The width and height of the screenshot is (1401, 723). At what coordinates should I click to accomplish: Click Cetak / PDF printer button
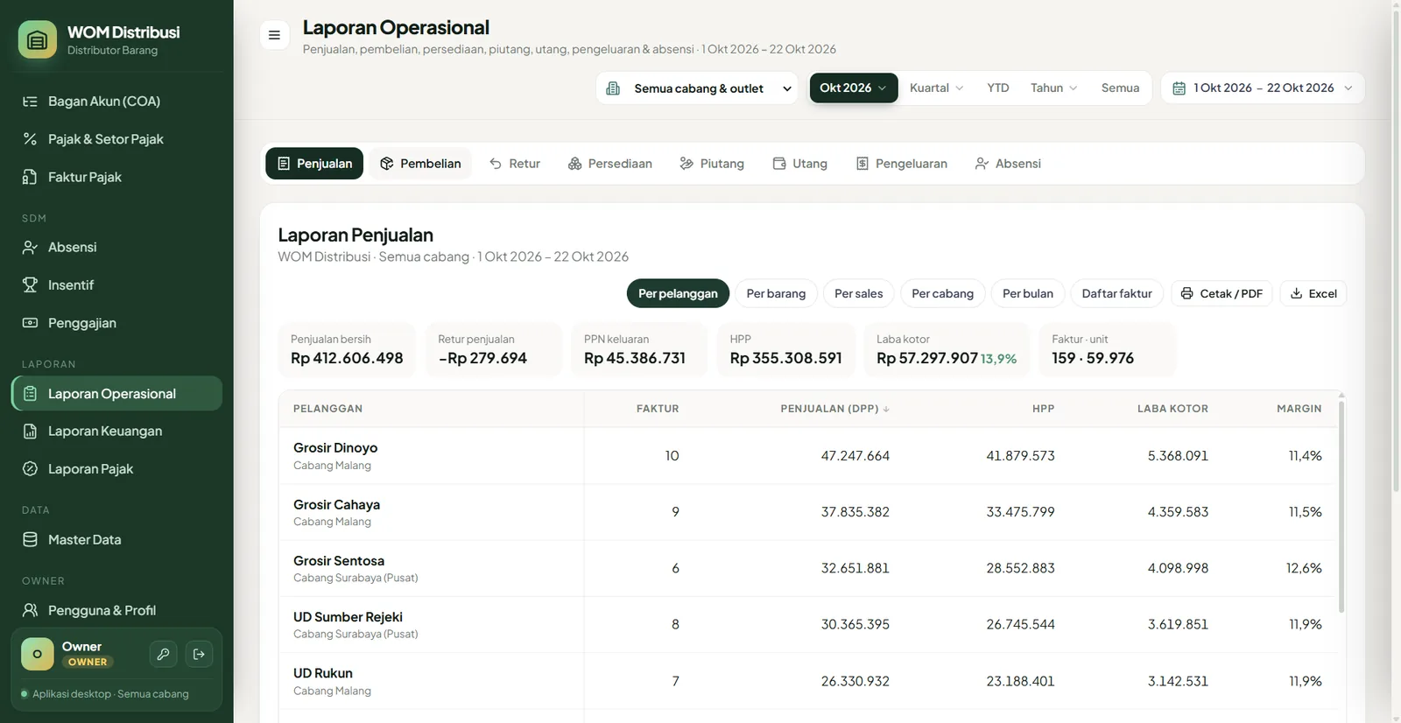pos(1221,293)
